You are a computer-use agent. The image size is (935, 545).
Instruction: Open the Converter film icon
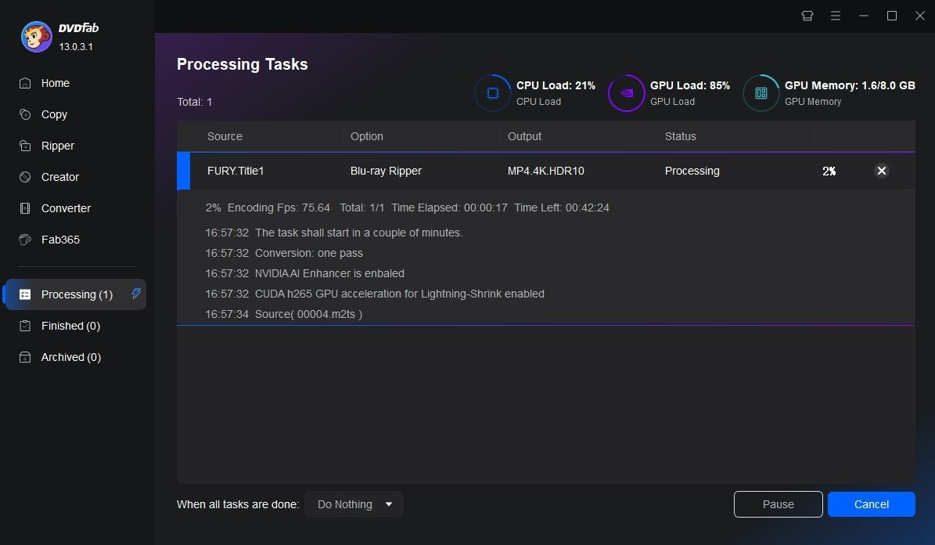(25, 208)
